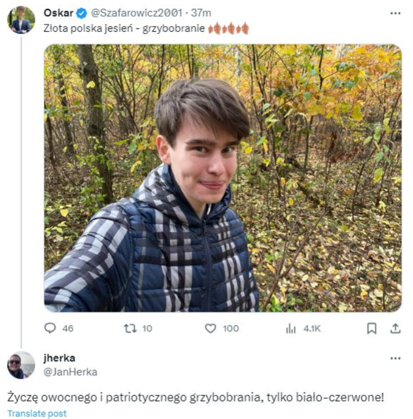Click the Translate post link
The width and height of the screenshot is (413, 419).
coord(37,413)
